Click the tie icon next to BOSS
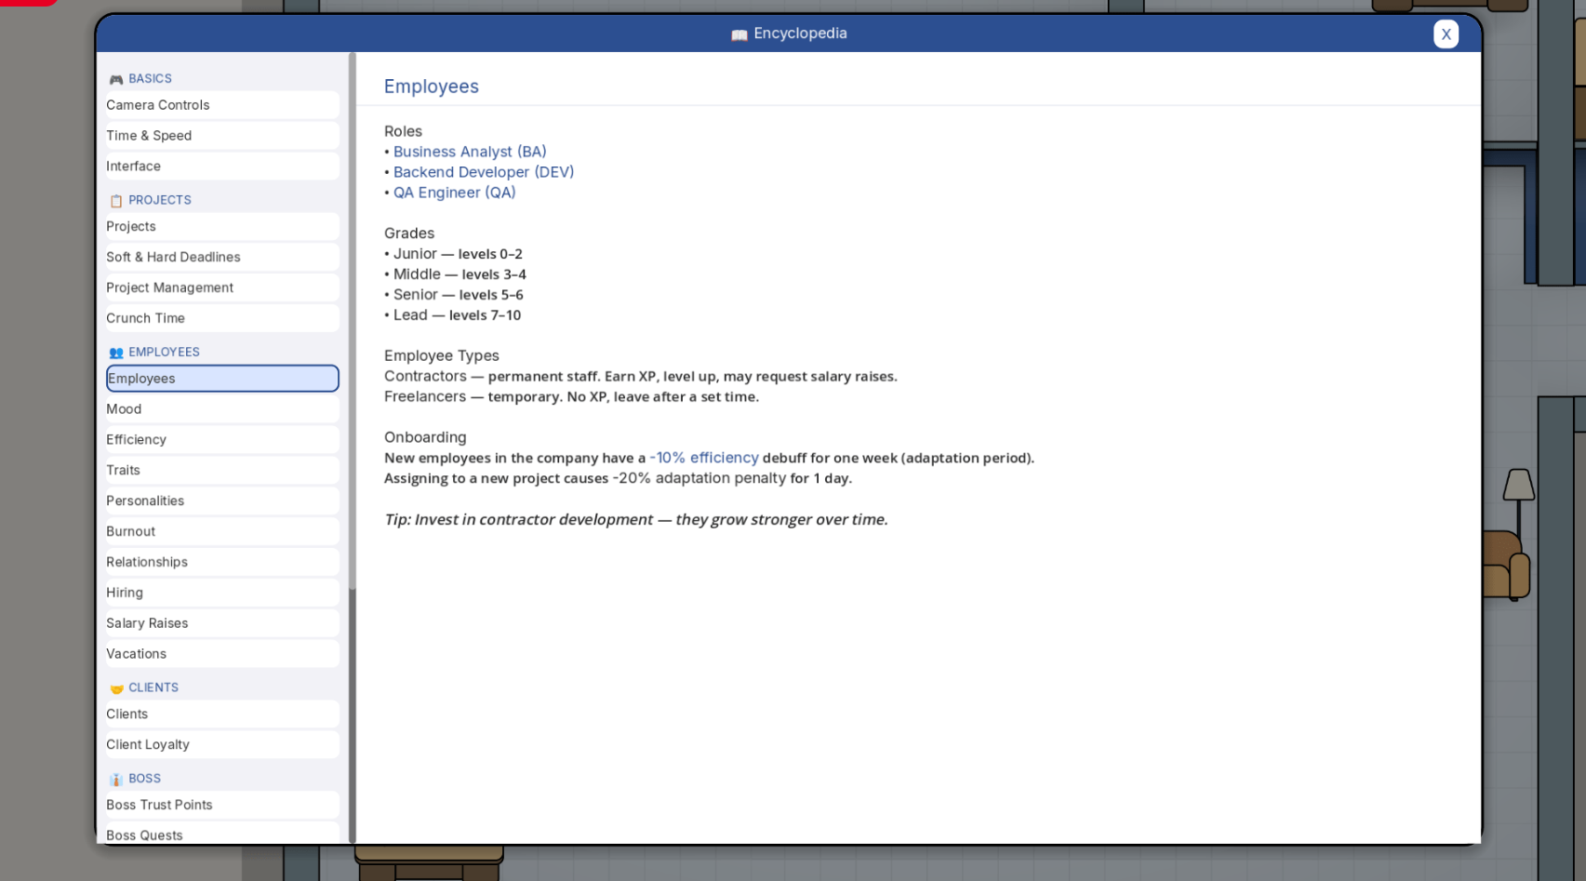Image resolution: width=1586 pixels, height=881 pixels. click(116, 780)
